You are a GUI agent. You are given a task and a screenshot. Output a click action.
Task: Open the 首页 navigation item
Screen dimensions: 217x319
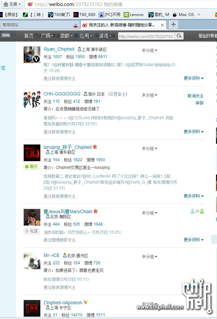(x=29, y=36)
